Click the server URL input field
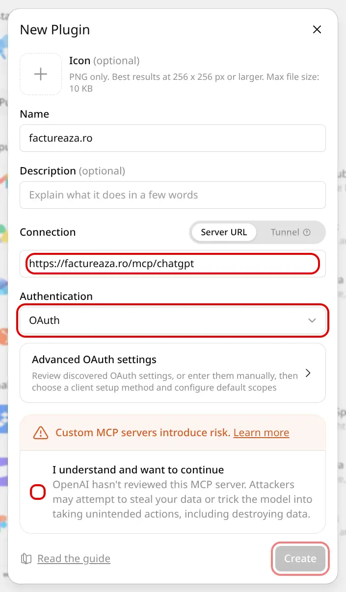 (173, 264)
